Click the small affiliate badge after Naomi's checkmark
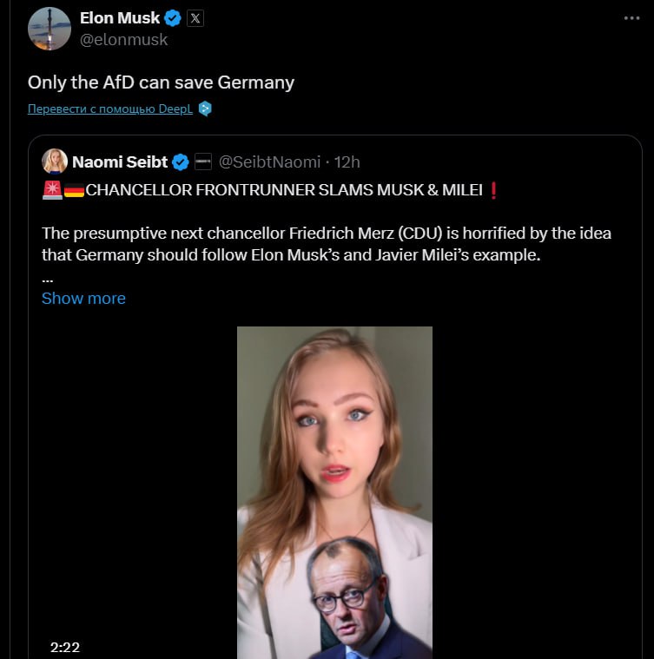654x659 pixels. tap(203, 161)
